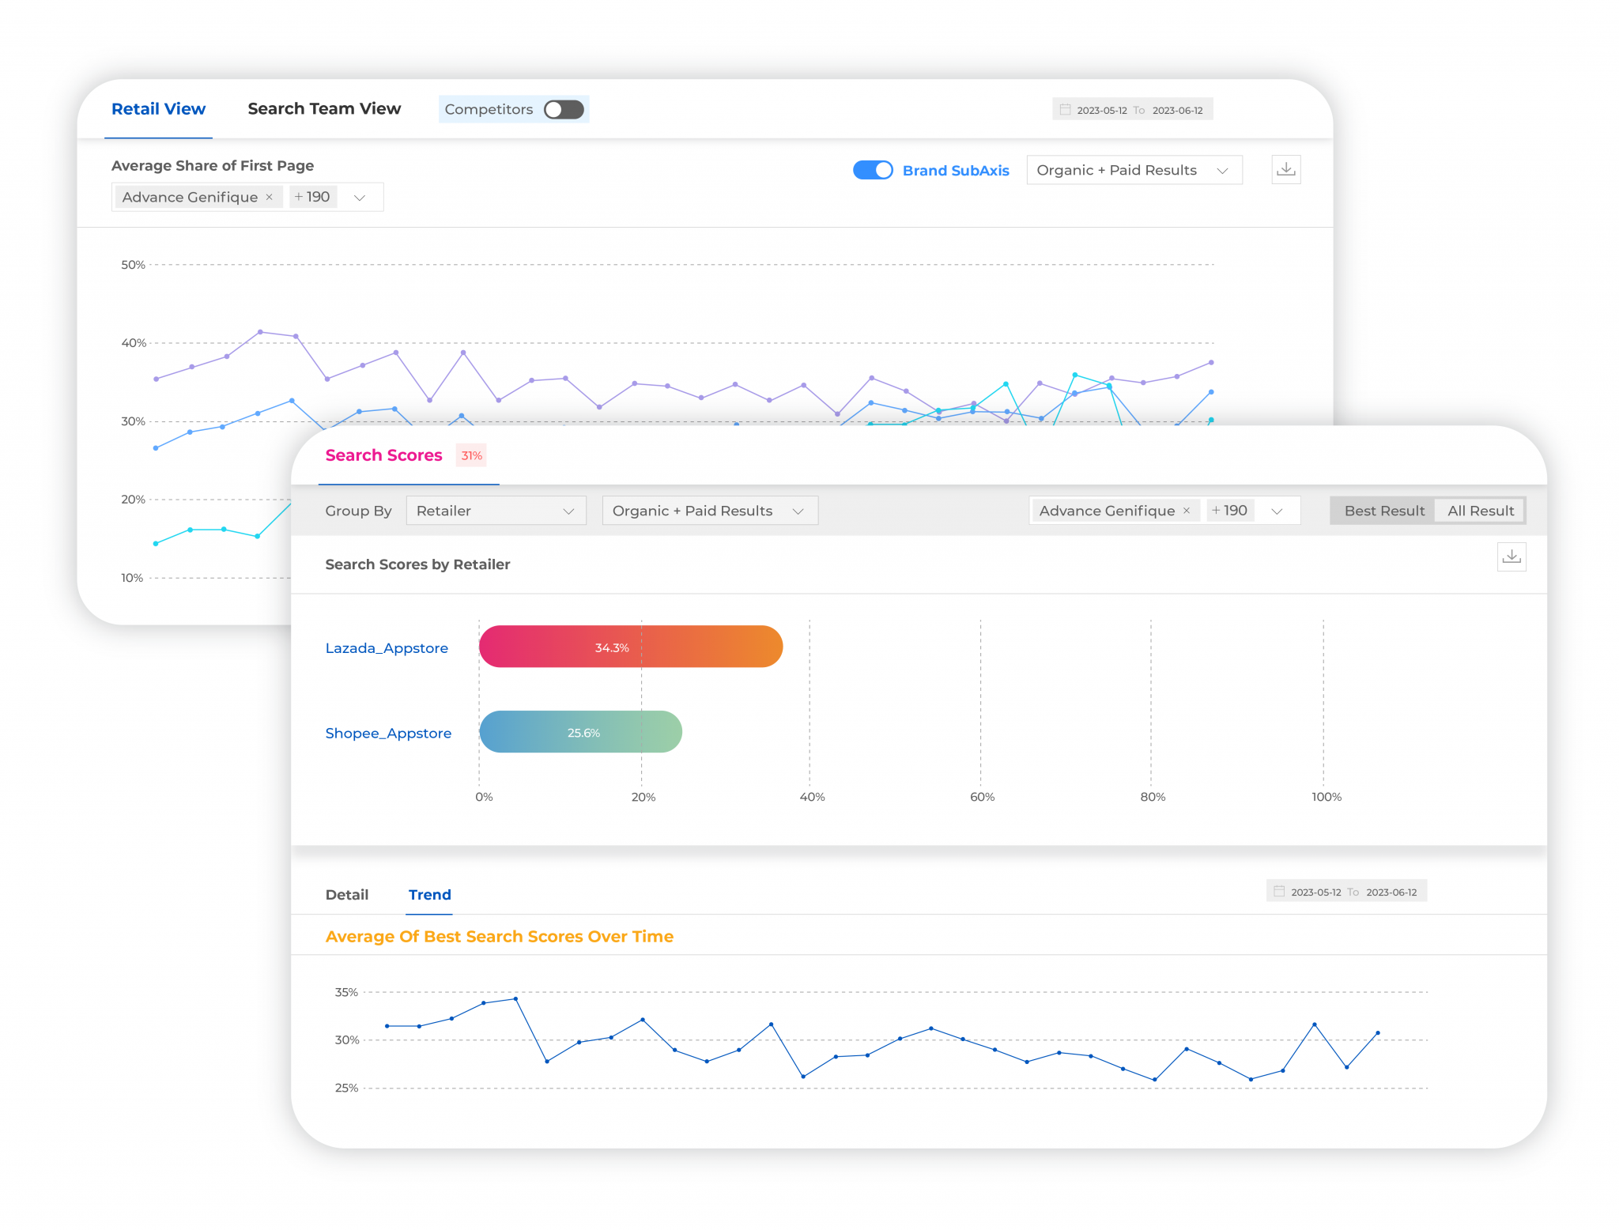Screen dimensions: 1619x1230
Task: Expand the +190 brand selector on the top chart
Action: [x=360, y=197]
